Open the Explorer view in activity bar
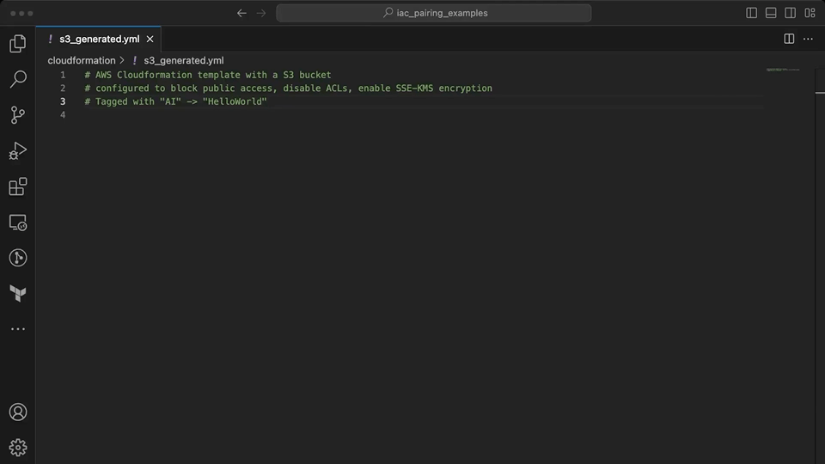The width and height of the screenshot is (825, 464). coord(17,44)
